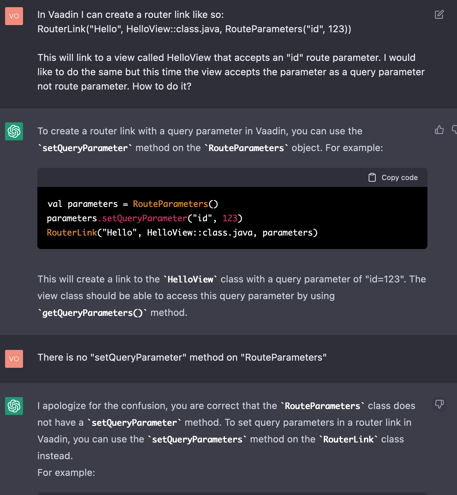This screenshot has height=495, width=457.
Task: Click the ChatGPT logo beside the first answer
Action: tap(14, 131)
